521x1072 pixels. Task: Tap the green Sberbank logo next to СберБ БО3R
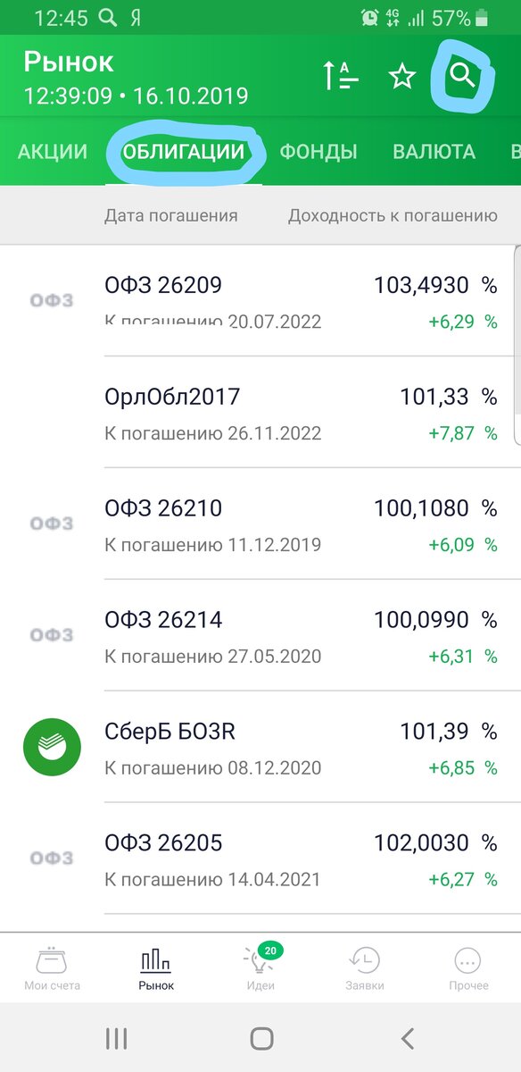point(52,747)
